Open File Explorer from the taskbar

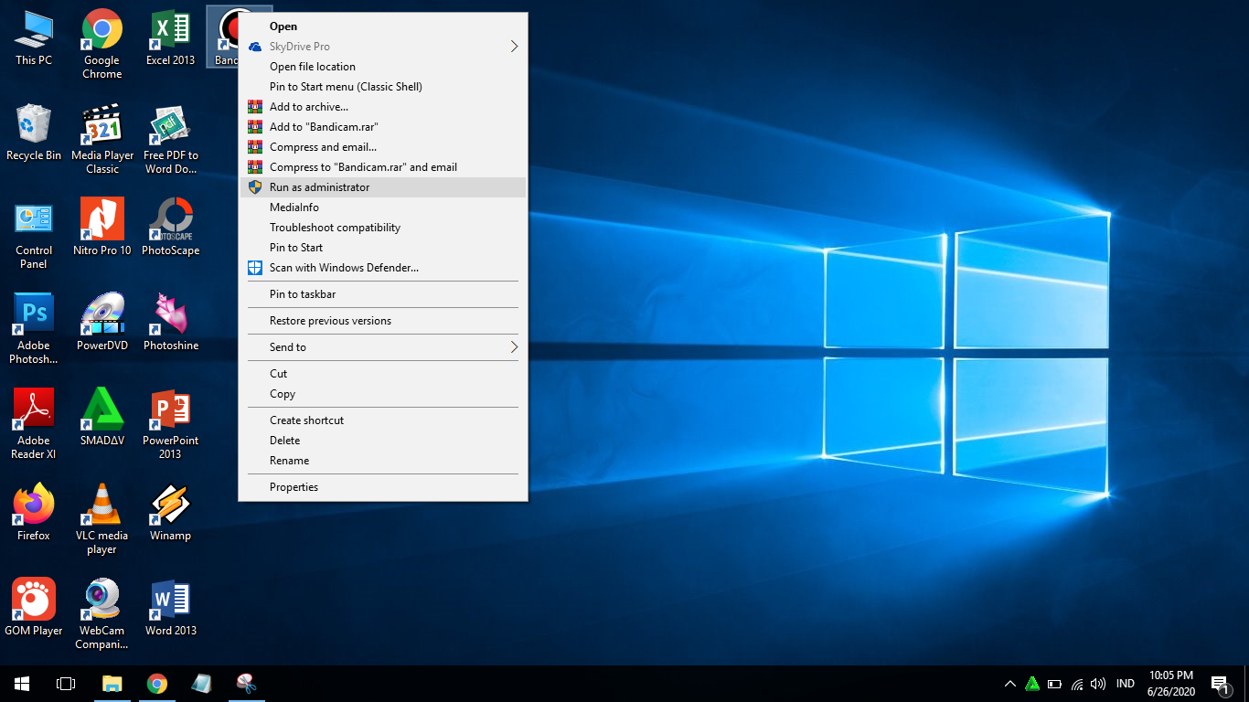(112, 684)
